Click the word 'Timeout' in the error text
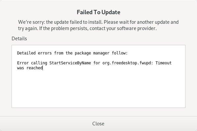 point(163,63)
